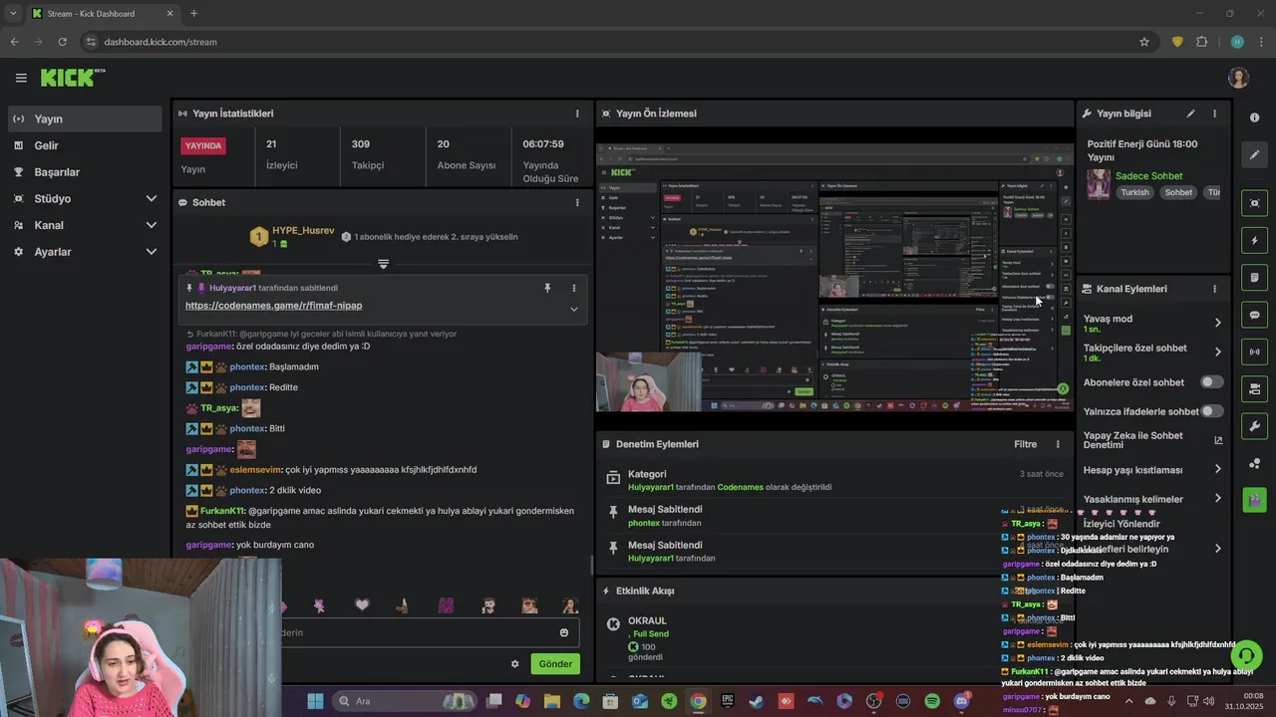Open Gelir in the left sidebar
The image size is (1276, 717).
(x=86, y=145)
